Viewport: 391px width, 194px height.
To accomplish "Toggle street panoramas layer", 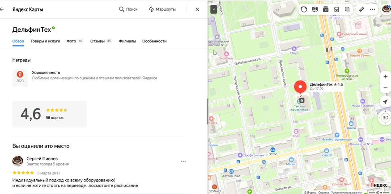I will [x=314, y=9].
